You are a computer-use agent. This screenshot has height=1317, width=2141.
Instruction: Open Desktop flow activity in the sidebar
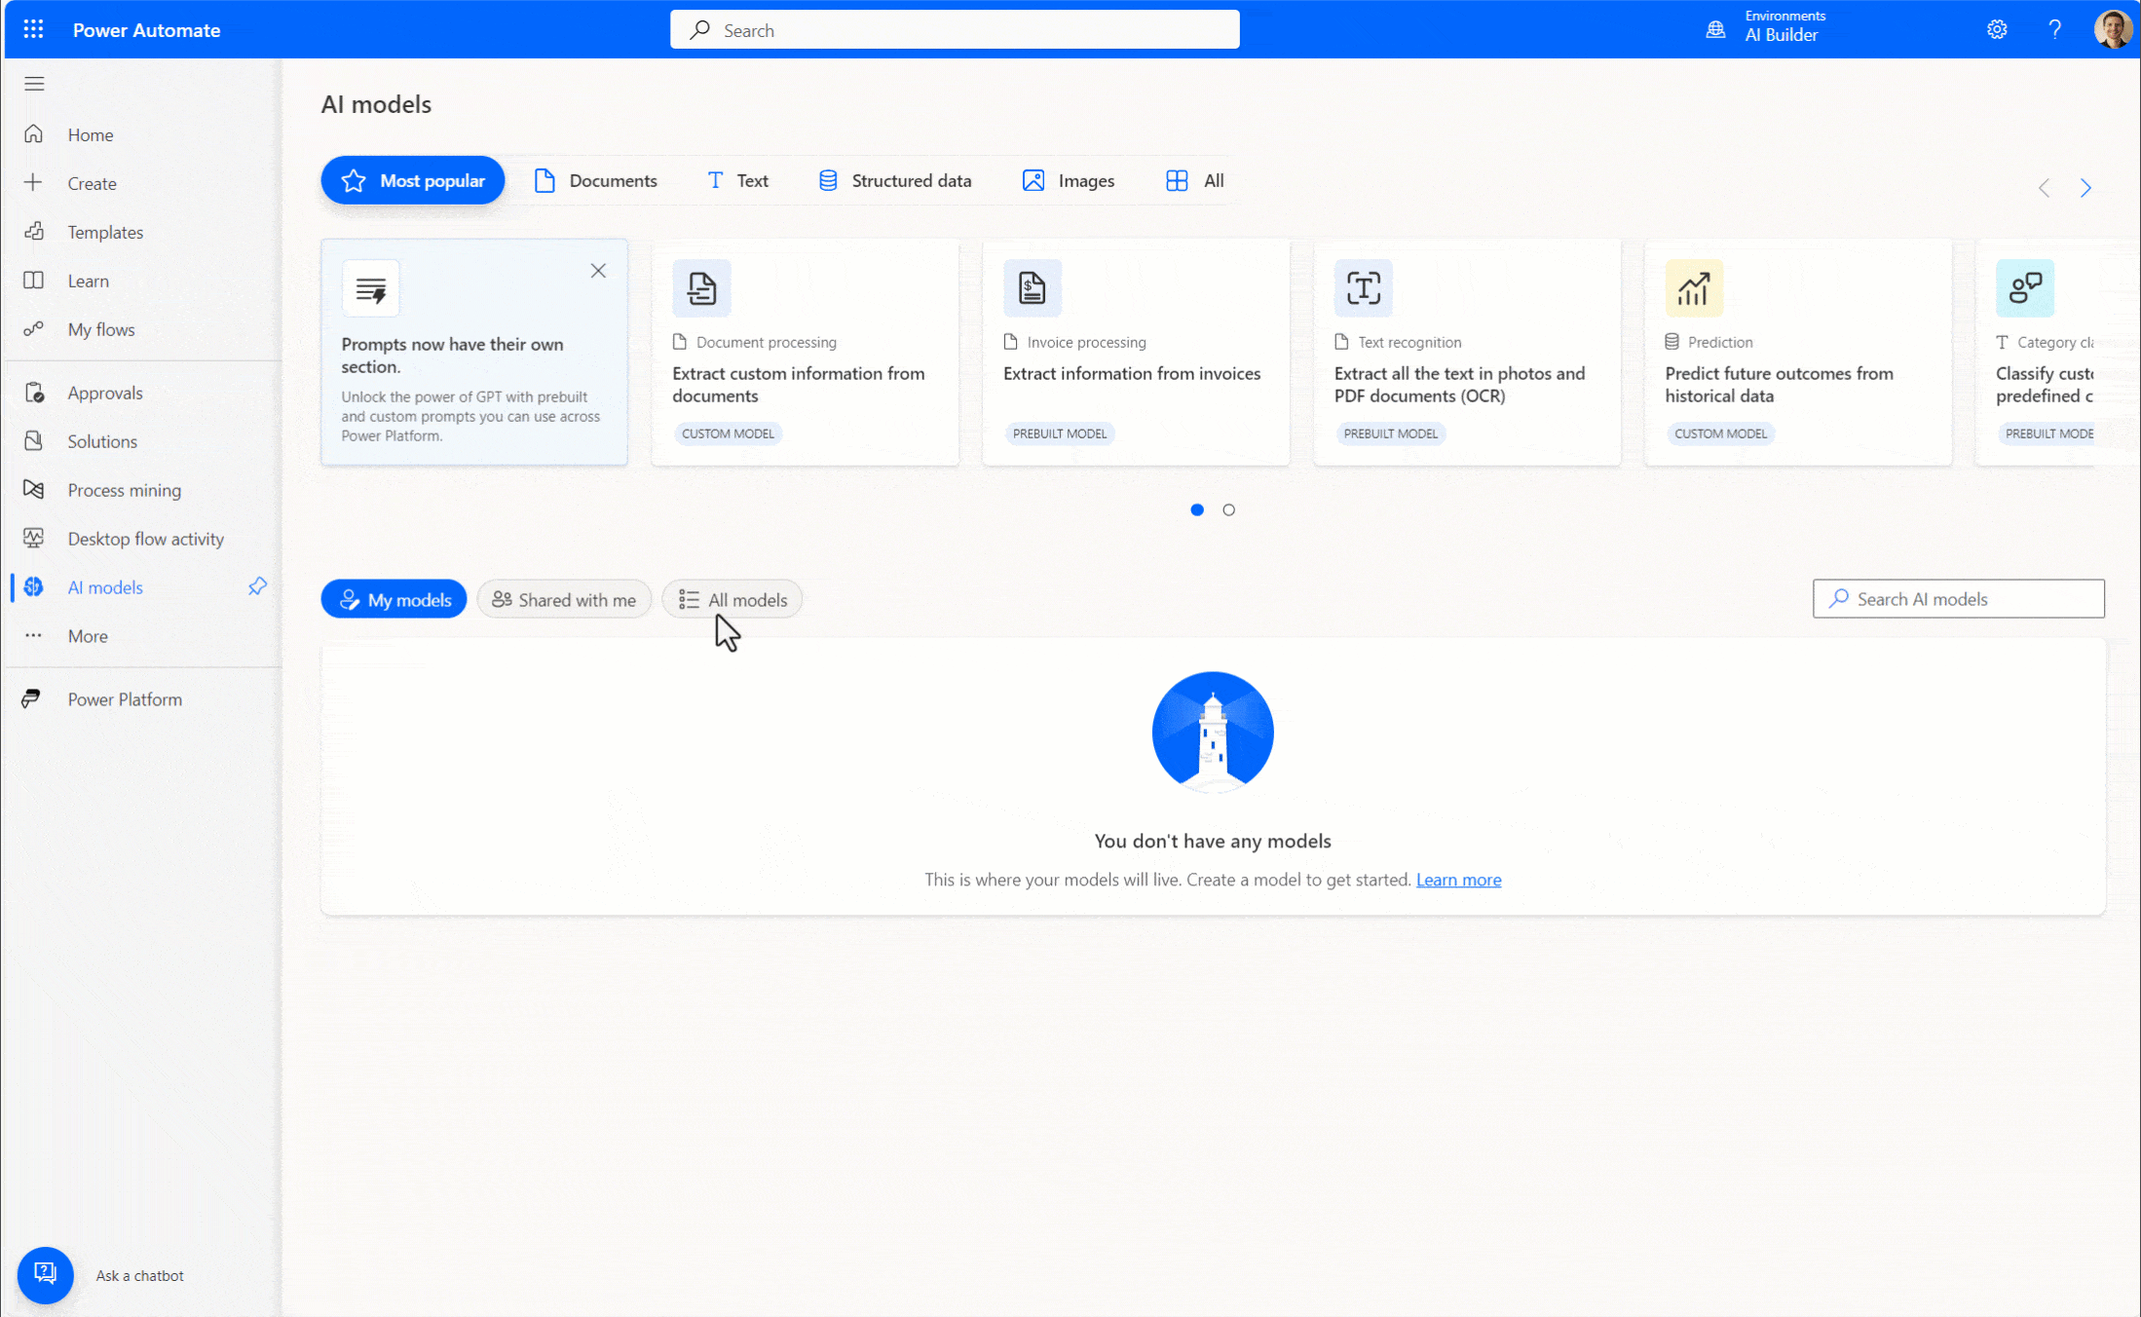(34, 538)
